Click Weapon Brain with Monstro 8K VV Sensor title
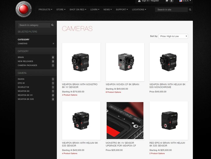This screenshot has width=211, height=159. 80,86
